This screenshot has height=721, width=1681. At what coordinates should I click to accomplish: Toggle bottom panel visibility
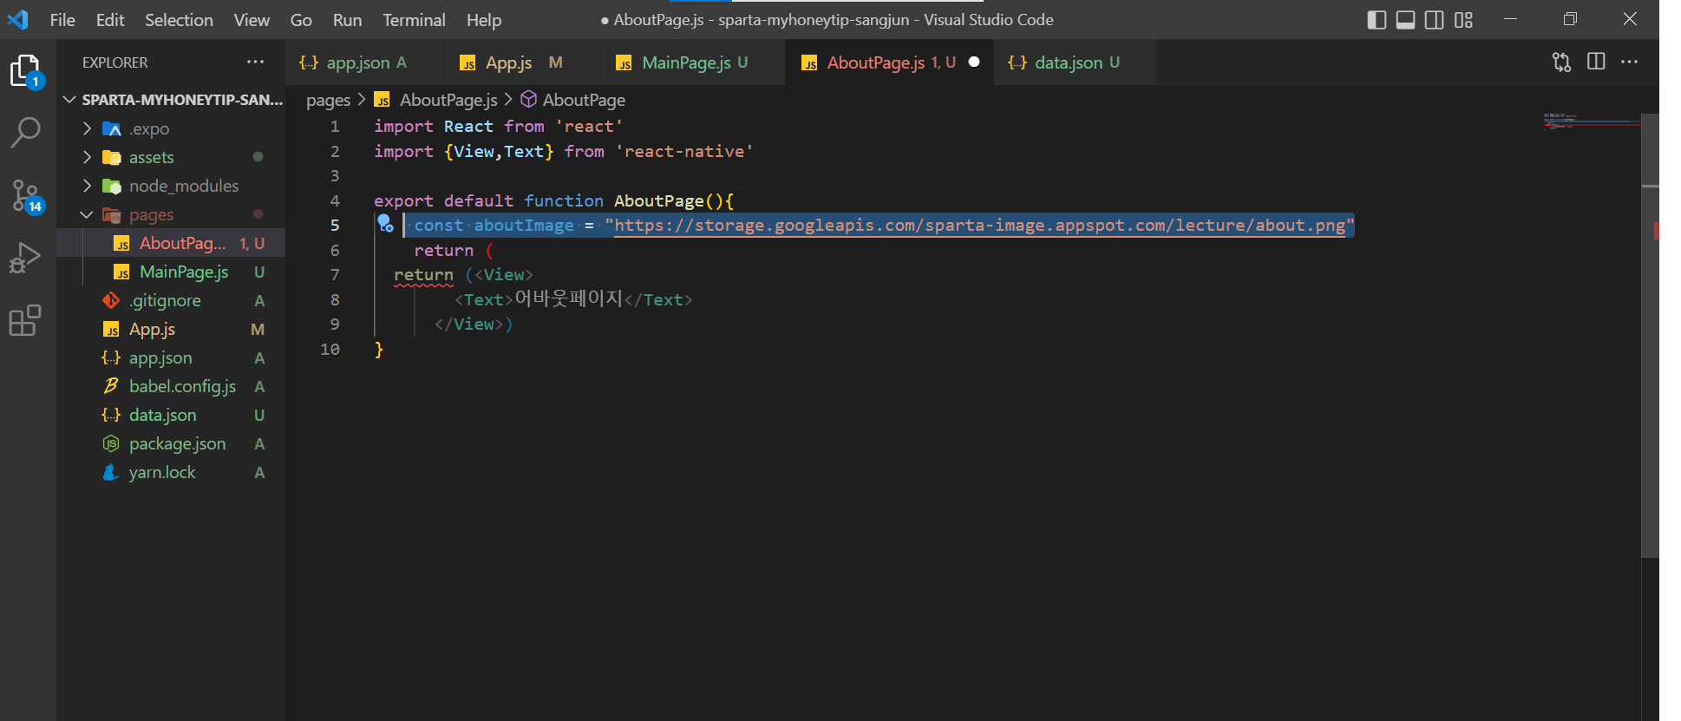coord(1405,19)
